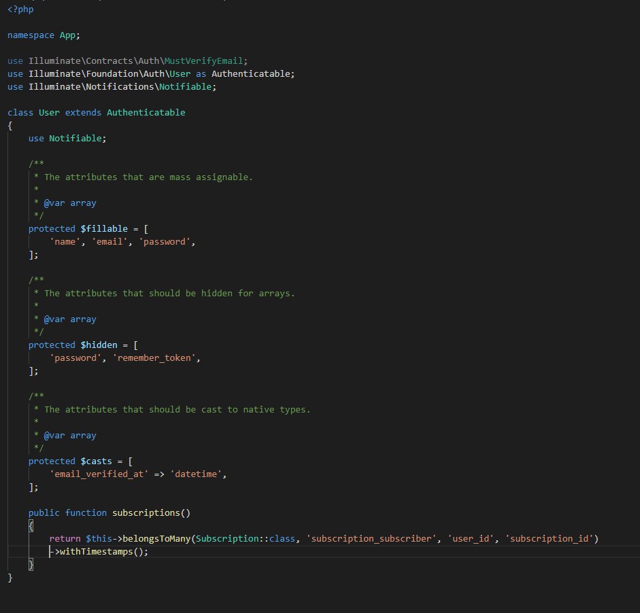Viewport: 640px width, 613px height.
Task: Click the 'name' string in fillable array
Action: pos(65,242)
